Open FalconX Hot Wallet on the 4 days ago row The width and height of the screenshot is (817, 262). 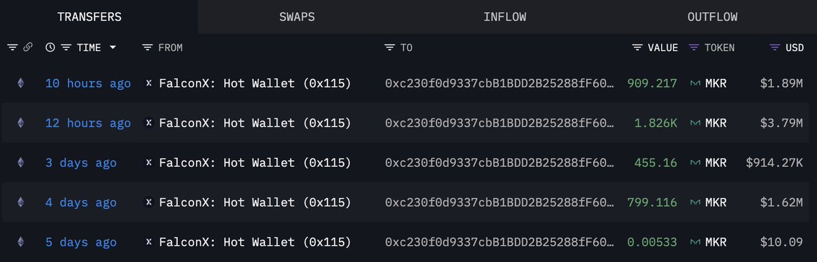255,202
